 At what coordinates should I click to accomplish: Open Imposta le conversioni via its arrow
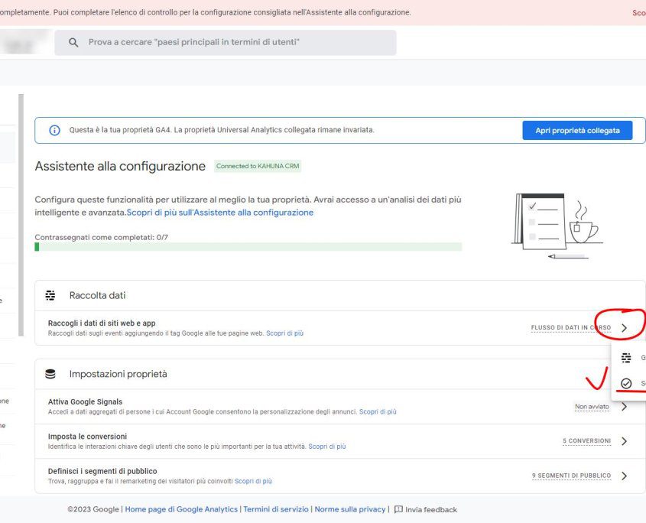pos(625,440)
